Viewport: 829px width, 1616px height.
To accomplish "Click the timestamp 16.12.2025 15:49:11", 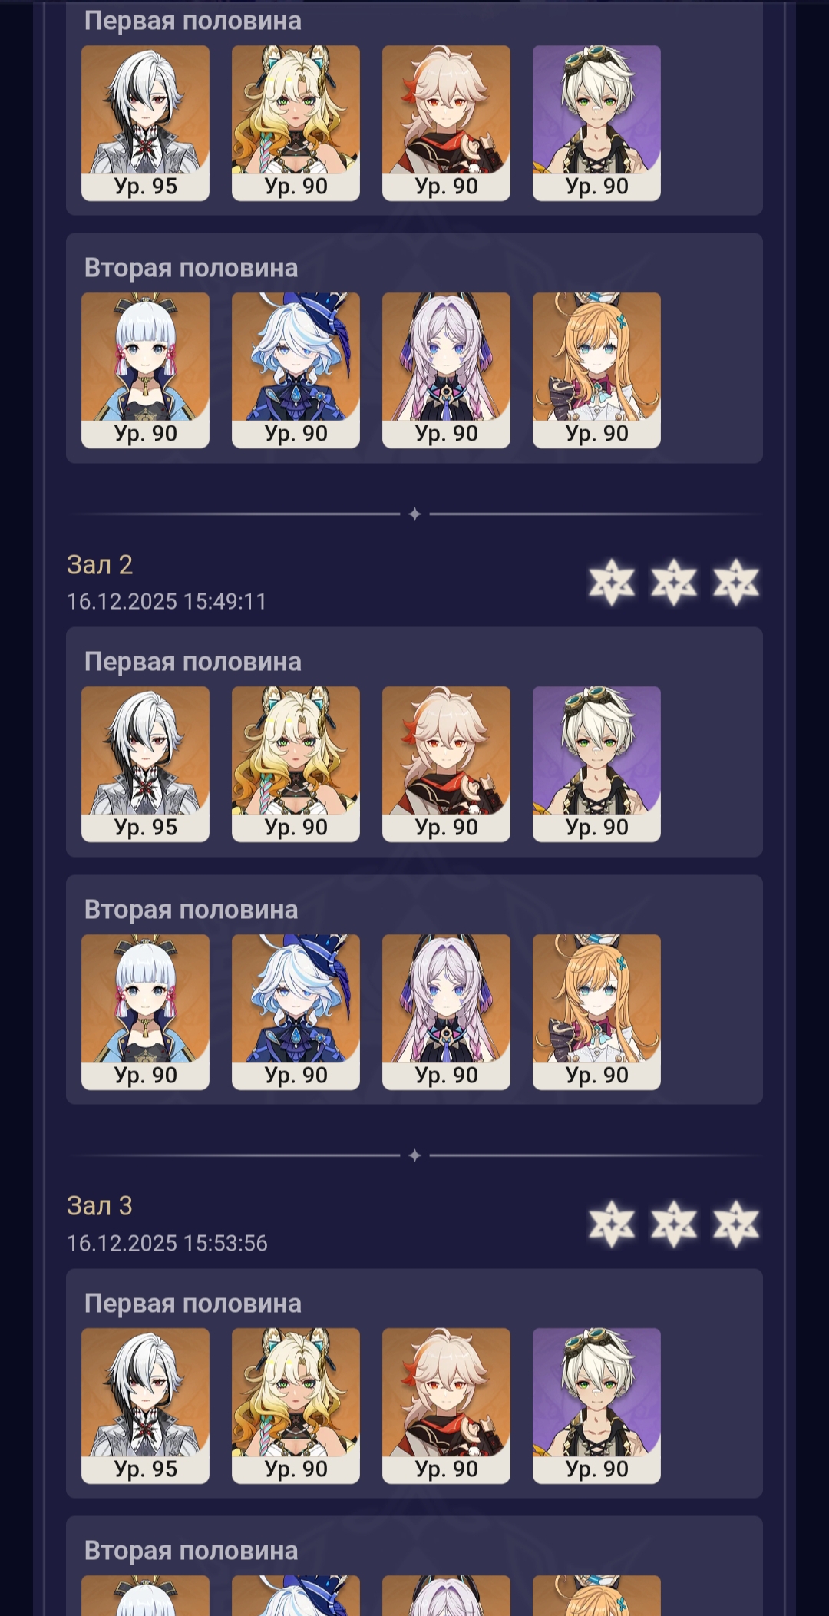I will [x=167, y=601].
